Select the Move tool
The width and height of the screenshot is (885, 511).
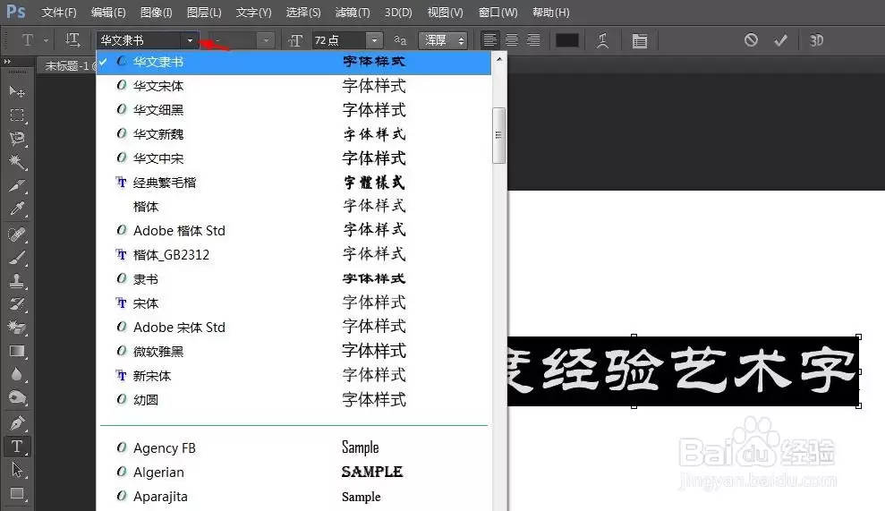click(x=17, y=91)
